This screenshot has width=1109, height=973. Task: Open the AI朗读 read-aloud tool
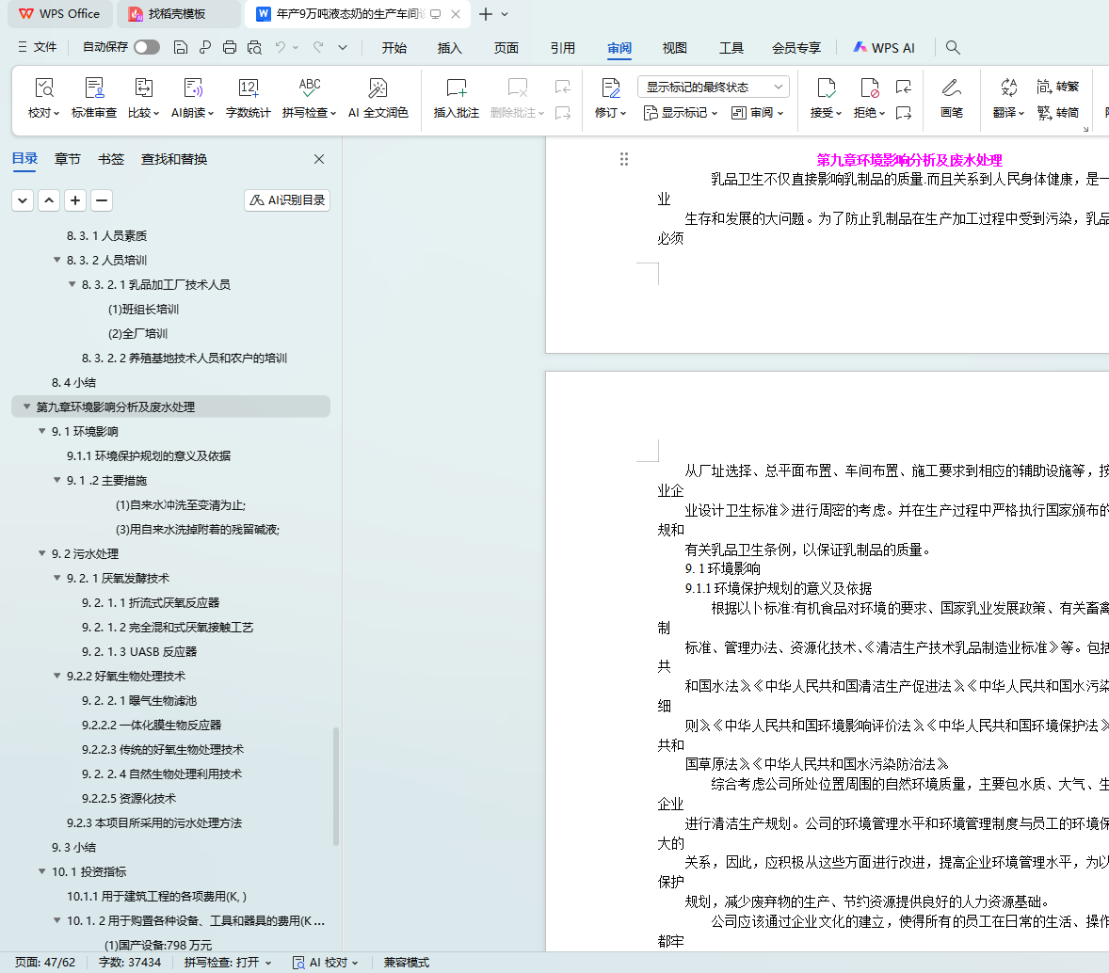[193, 89]
